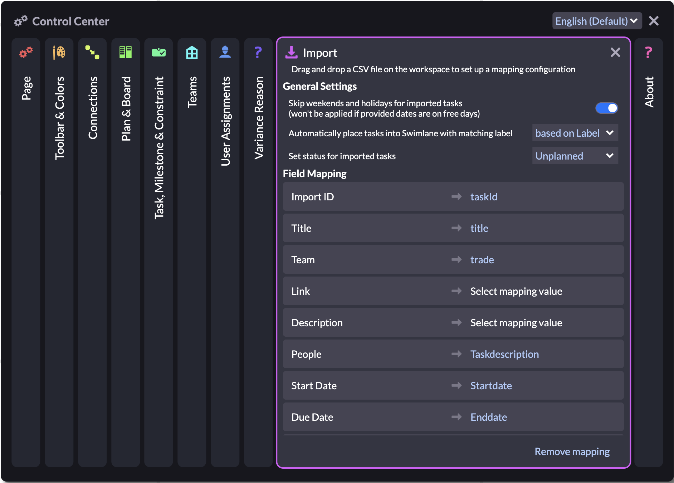
Task: Click the Variance Reason question mark icon
Action: (258, 52)
